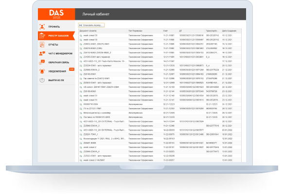This screenshot has height=196, width=284.
Task: Select the week consol 2 HAZMAT row
Action: [x=160, y=160]
